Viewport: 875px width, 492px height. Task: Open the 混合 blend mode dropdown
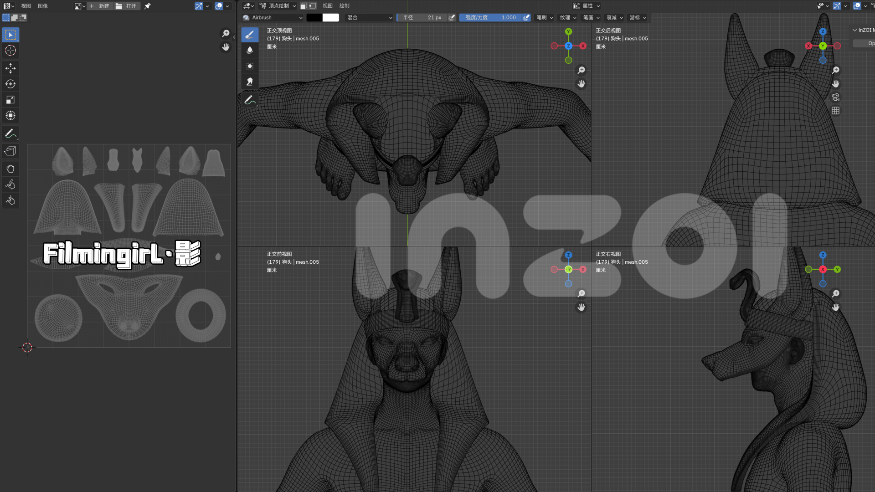click(x=369, y=18)
